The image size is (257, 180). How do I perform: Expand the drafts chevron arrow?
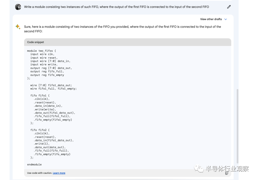click(226, 19)
